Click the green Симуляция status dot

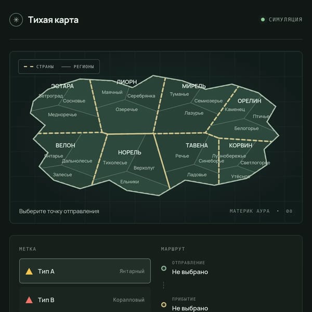(263, 20)
